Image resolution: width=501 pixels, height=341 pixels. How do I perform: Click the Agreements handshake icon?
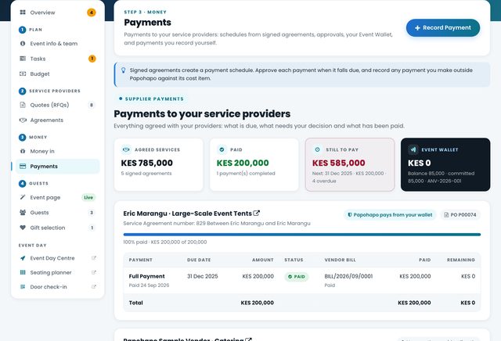tap(23, 120)
